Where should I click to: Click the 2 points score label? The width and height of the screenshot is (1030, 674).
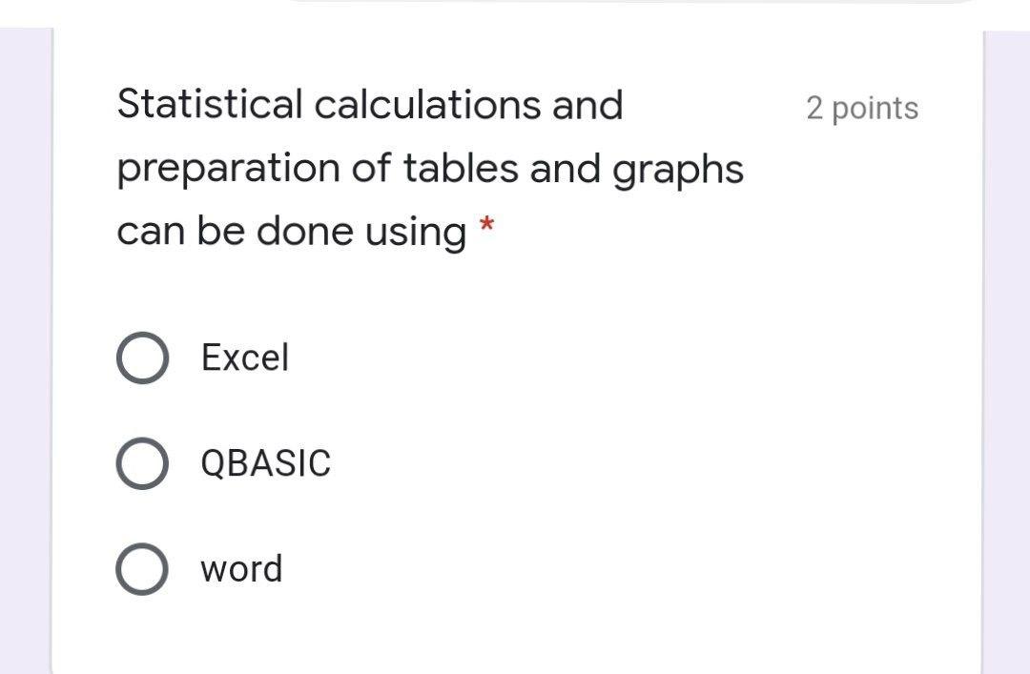click(x=862, y=108)
